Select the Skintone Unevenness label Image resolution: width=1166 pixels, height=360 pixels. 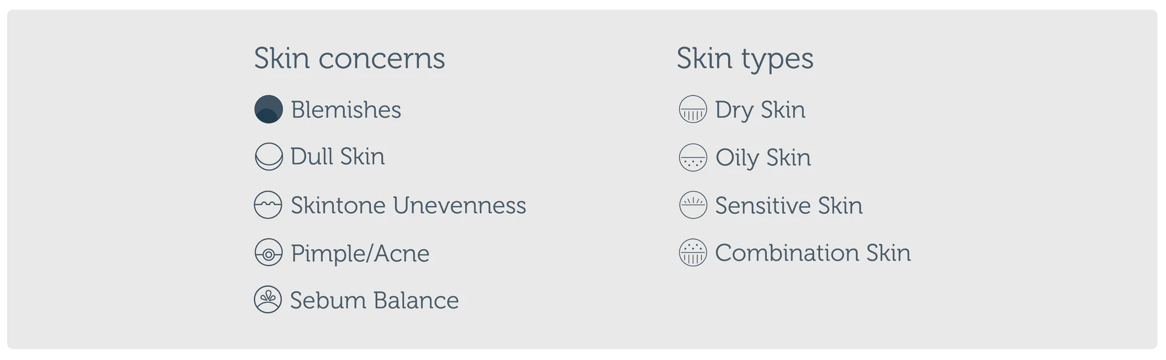tap(408, 205)
